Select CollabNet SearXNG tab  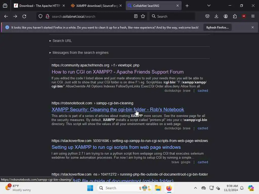click(154, 6)
